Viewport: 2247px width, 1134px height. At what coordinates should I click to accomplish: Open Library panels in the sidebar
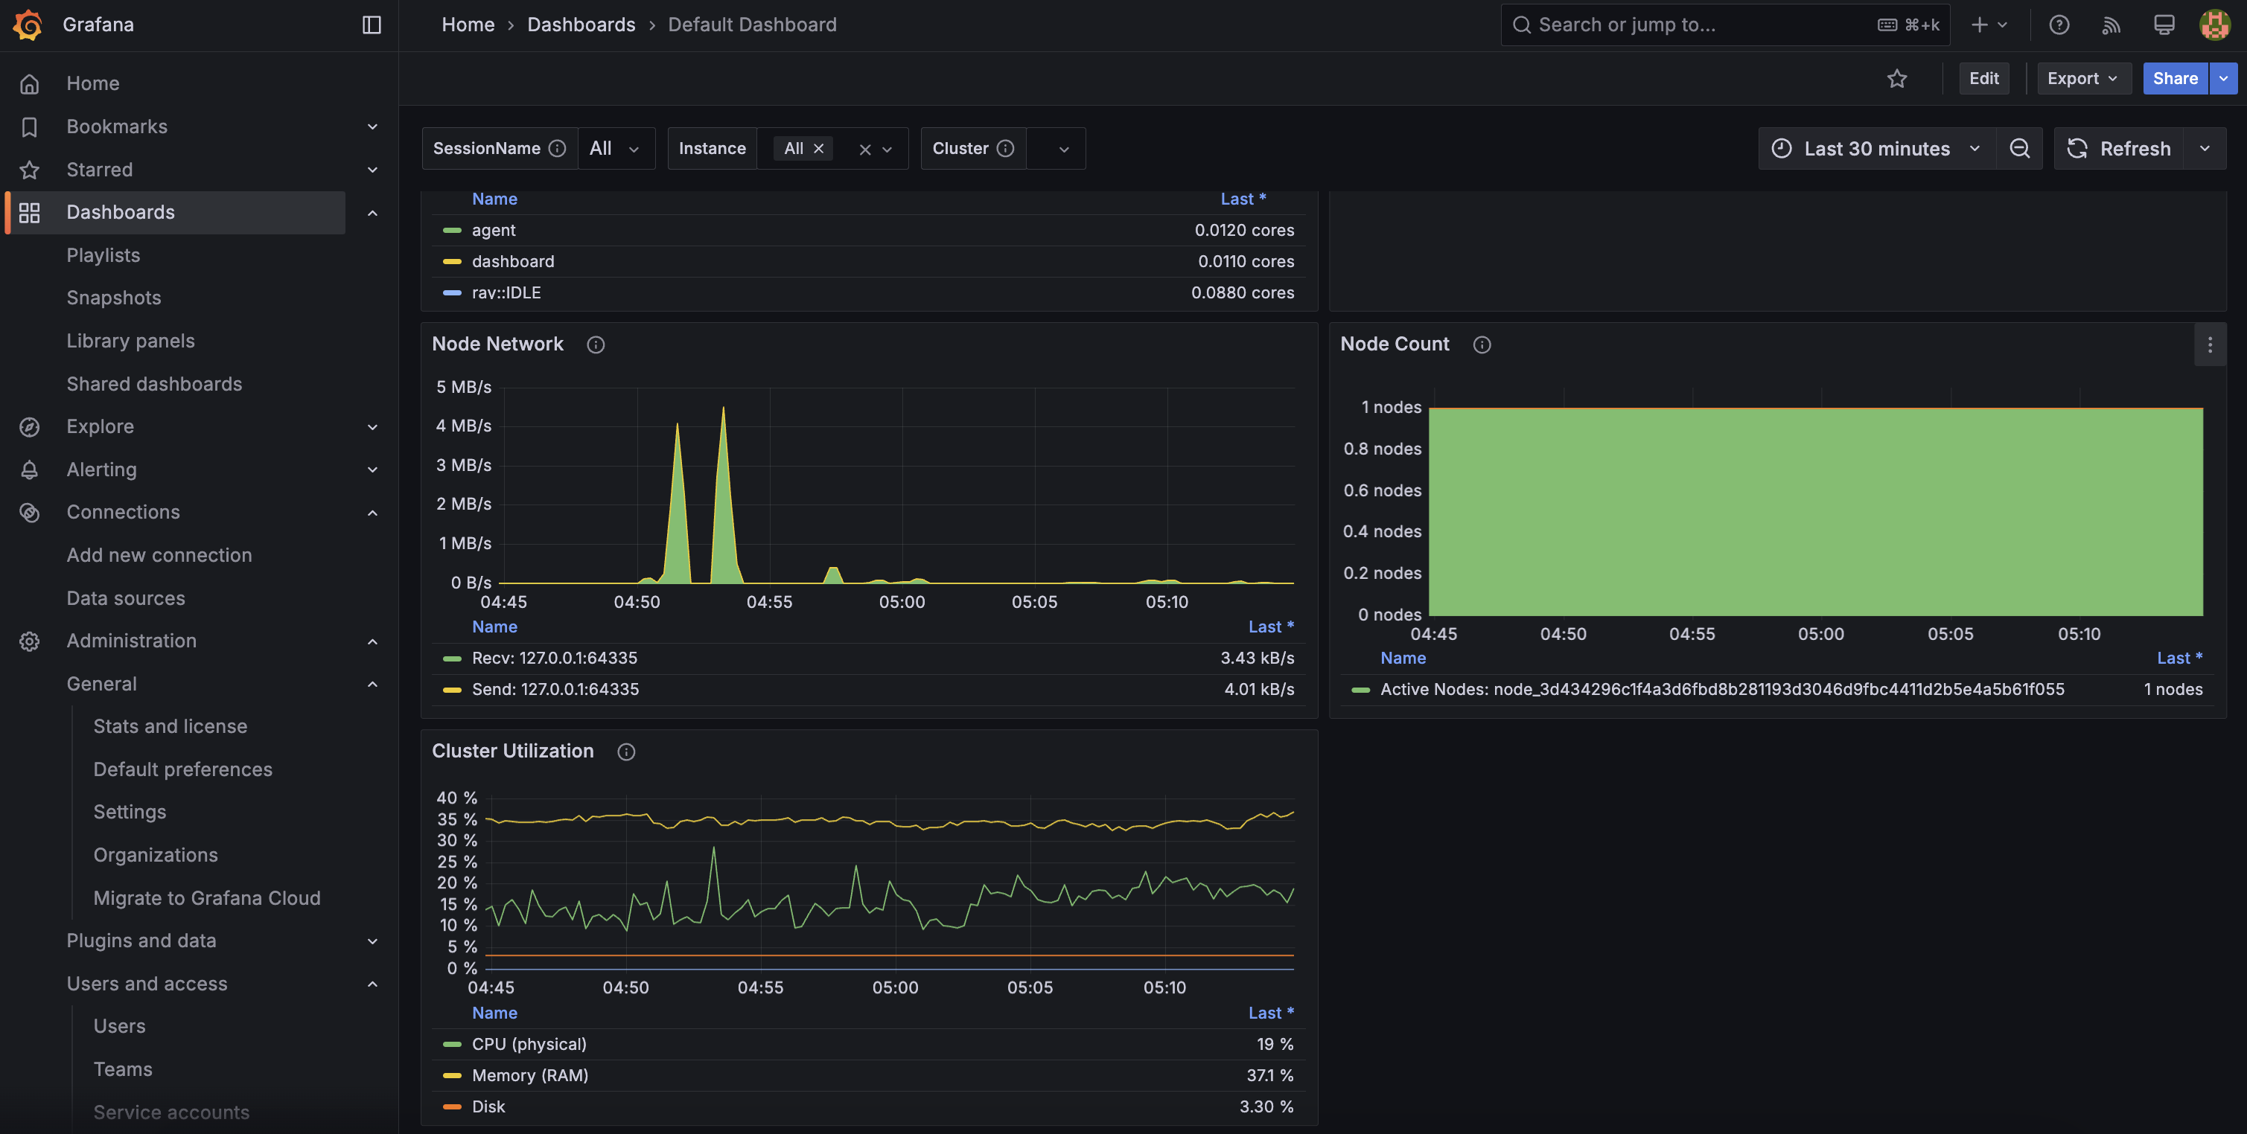click(131, 341)
